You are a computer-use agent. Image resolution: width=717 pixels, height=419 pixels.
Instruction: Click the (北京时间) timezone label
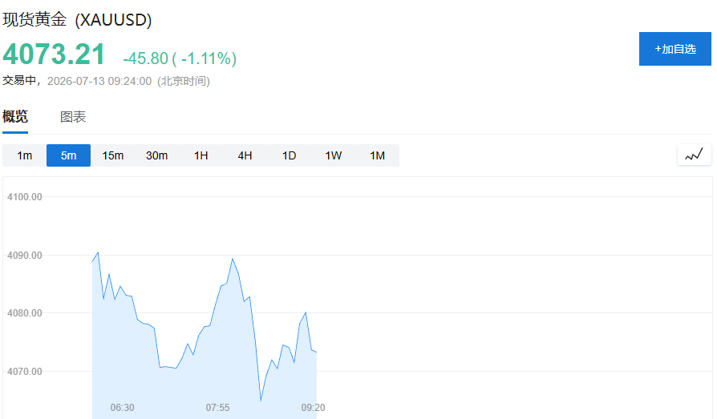184,82
